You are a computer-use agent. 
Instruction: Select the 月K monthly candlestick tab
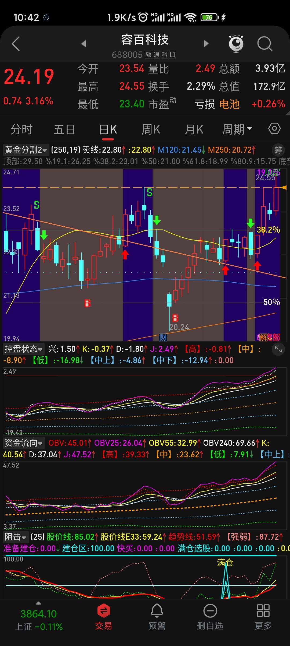(x=194, y=129)
